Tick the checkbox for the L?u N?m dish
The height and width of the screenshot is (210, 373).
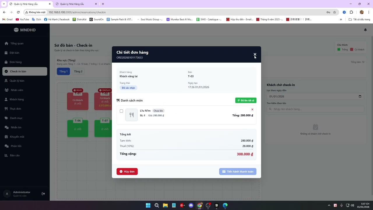tap(122, 111)
